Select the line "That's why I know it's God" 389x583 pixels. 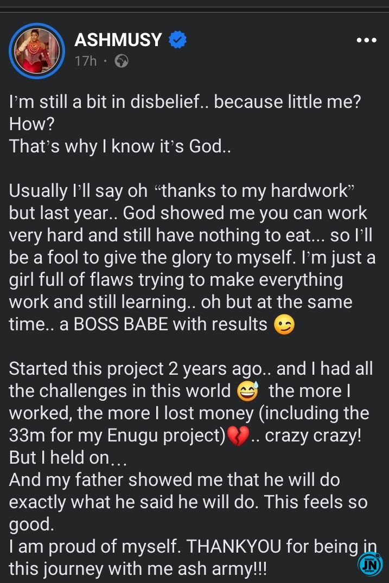point(120,146)
